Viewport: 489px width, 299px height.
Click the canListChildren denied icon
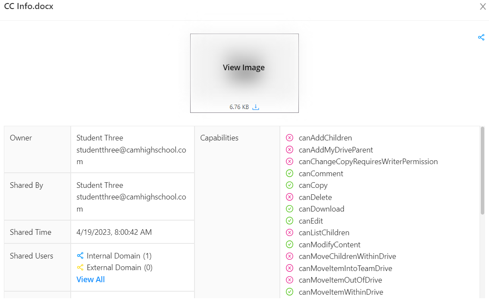click(290, 233)
